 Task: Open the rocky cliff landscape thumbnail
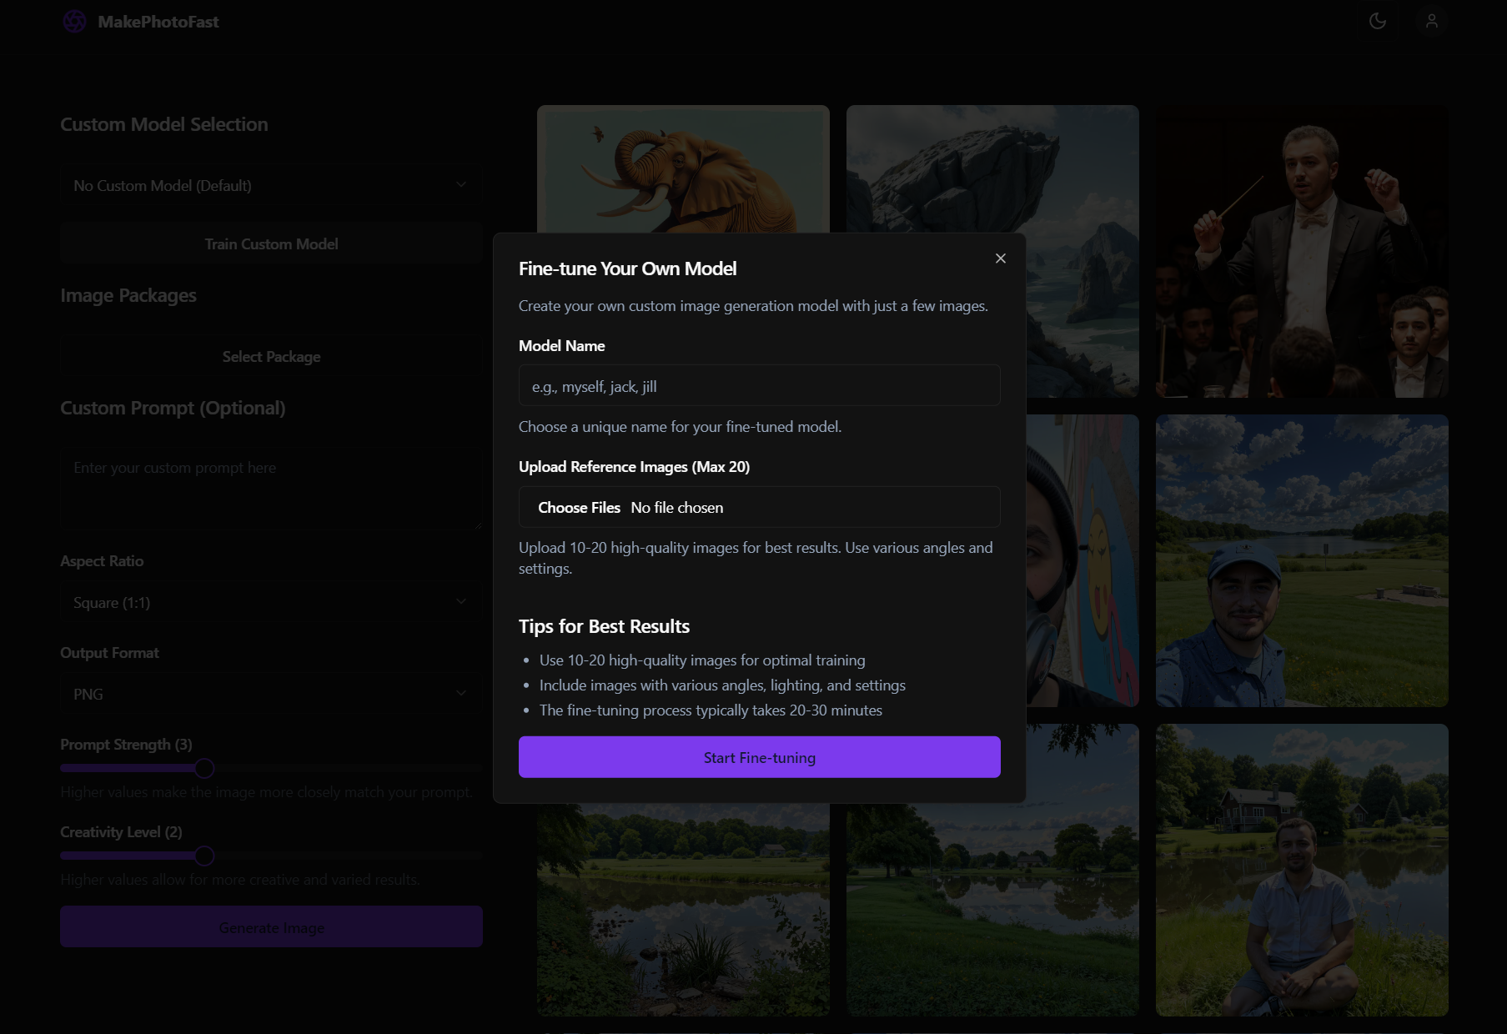[x=992, y=168]
